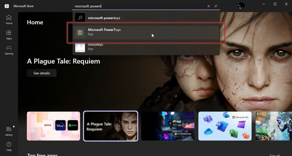Click the See details button
Screen dimensions: 292x156
point(41,73)
